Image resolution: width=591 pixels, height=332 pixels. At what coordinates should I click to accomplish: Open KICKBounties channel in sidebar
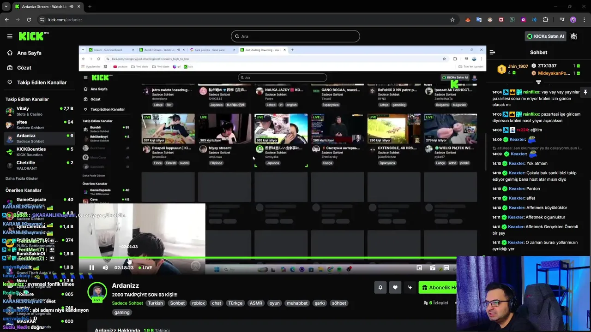39,152
